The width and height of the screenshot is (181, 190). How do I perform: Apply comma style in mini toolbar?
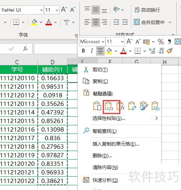pyautogui.click(x=169, y=42)
